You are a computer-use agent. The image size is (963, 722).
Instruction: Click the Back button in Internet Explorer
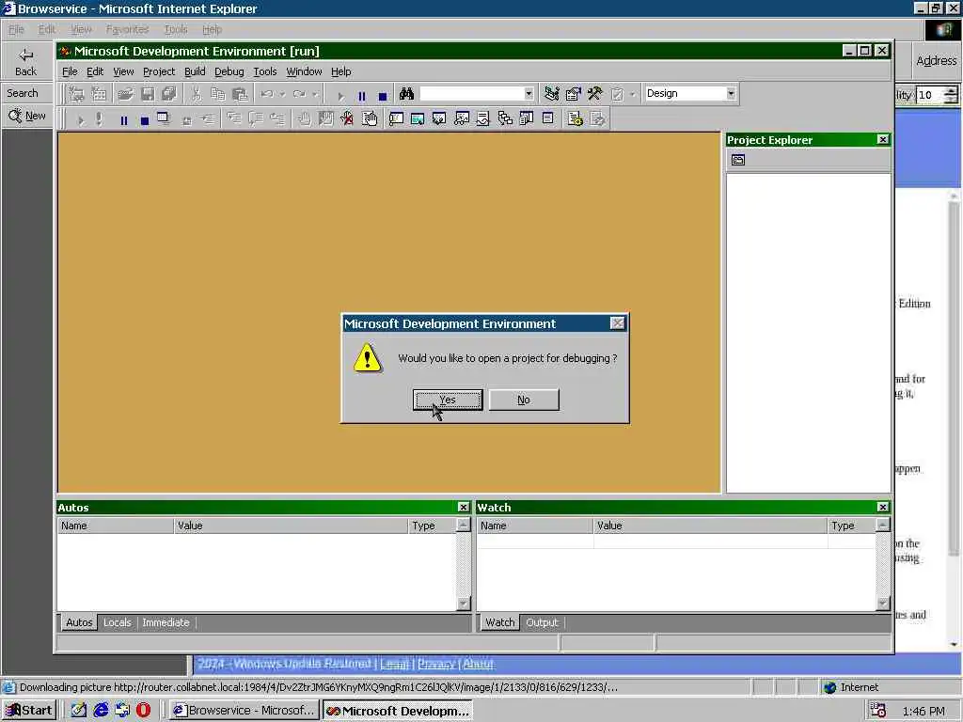pos(25,62)
